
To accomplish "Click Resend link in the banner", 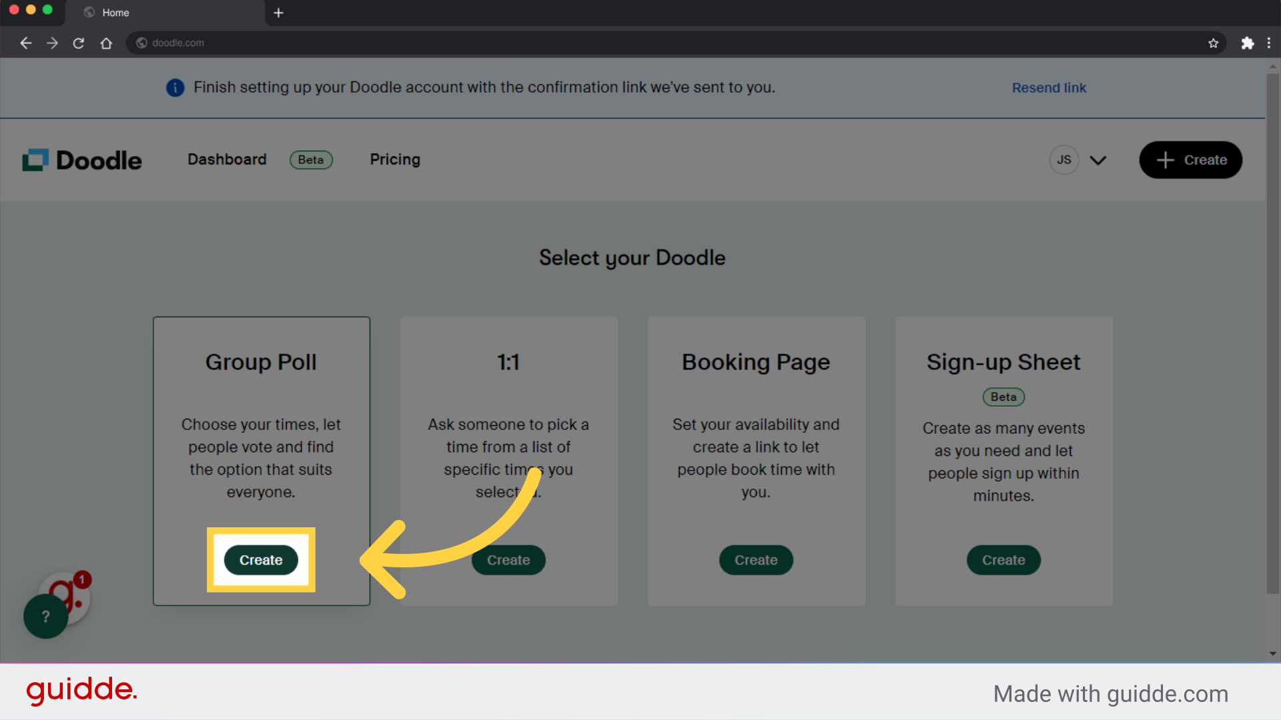I will 1049,87.
